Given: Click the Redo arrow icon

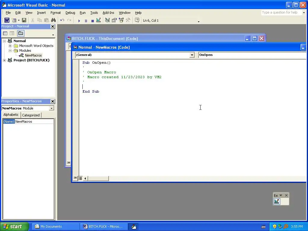Looking at the screenshot, I should 69,20.
